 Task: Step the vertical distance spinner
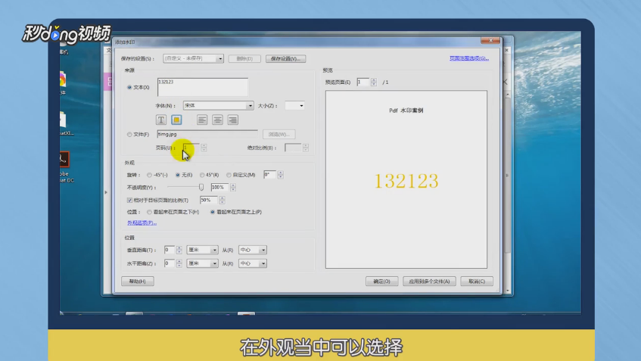(179, 250)
